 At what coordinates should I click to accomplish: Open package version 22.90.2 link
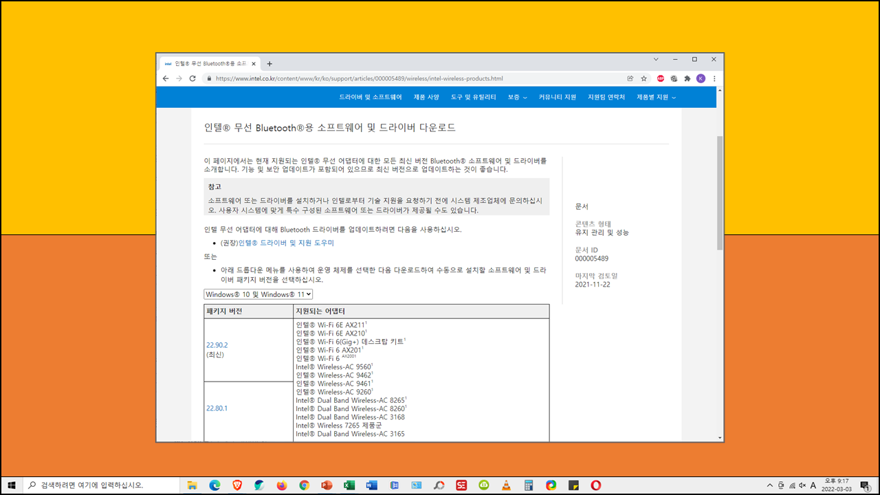point(217,344)
